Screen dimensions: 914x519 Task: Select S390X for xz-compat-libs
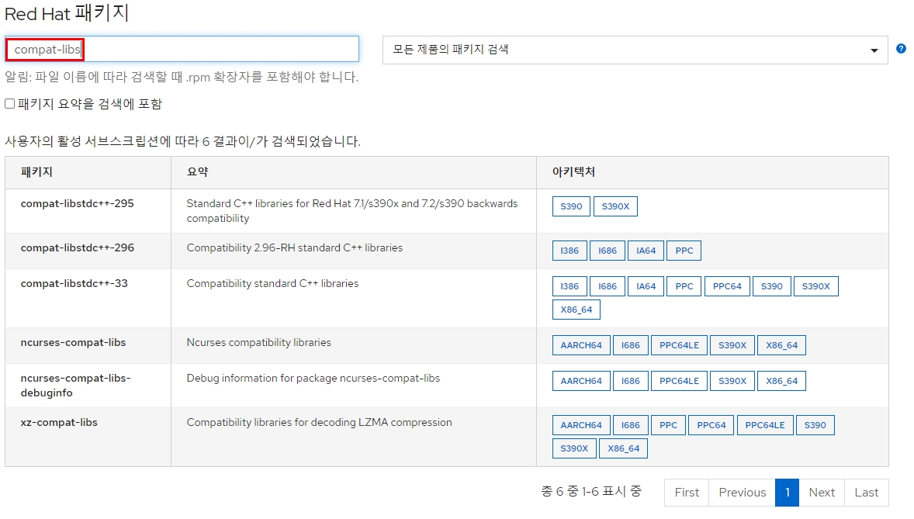point(574,448)
